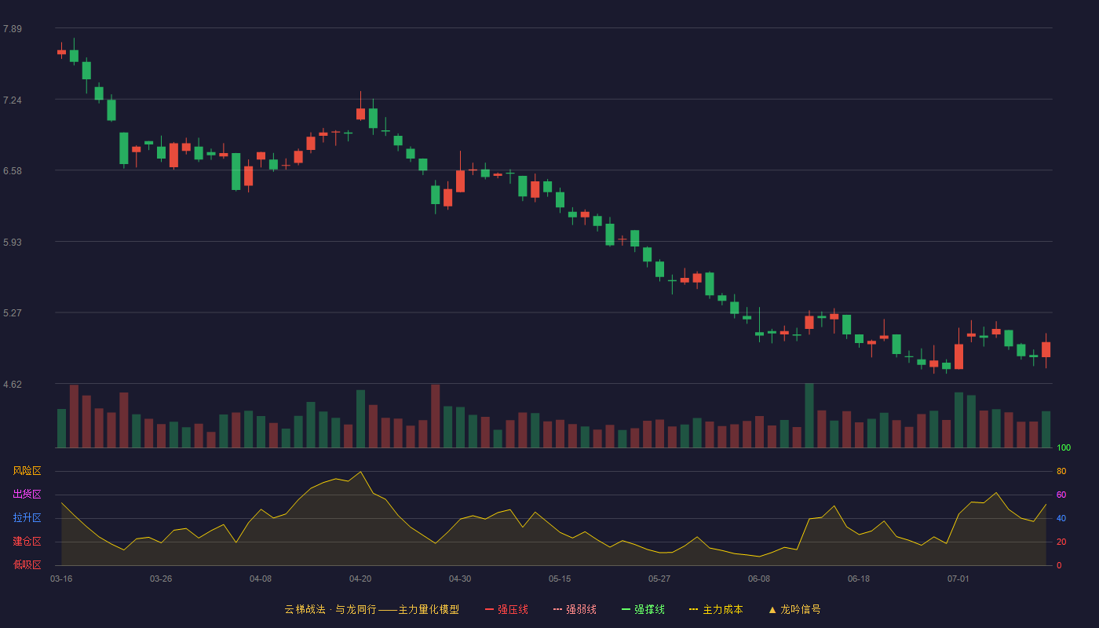Click the 6.58 price axis label
The image size is (1099, 628).
pyautogui.click(x=13, y=171)
